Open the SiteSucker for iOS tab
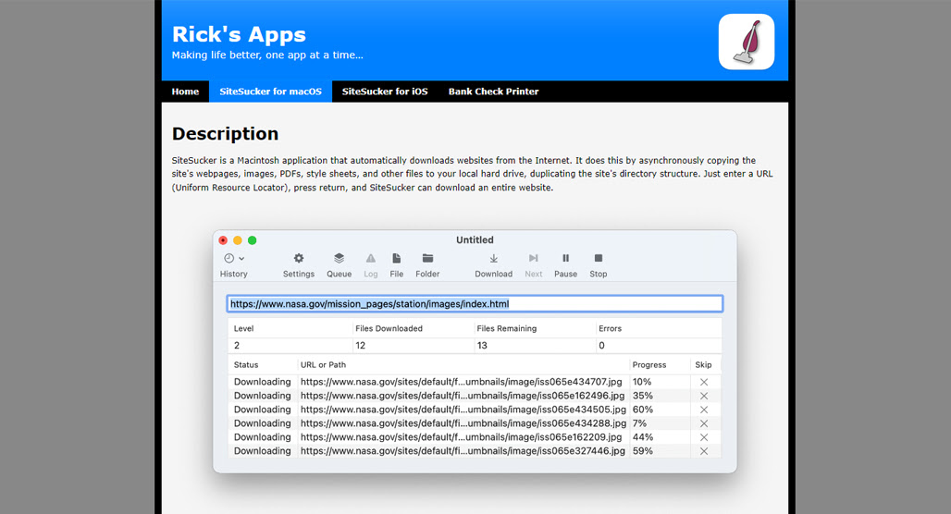Viewport: 951px width, 514px height. pyautogui.click(x=385, y=92)
